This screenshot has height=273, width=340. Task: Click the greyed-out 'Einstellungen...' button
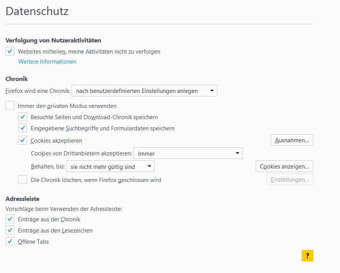[x=290, y=180]
